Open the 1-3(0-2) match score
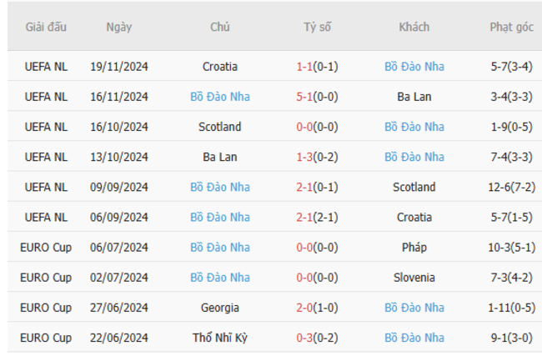This screenshot has width=542, height=356. tap(317, 157)
